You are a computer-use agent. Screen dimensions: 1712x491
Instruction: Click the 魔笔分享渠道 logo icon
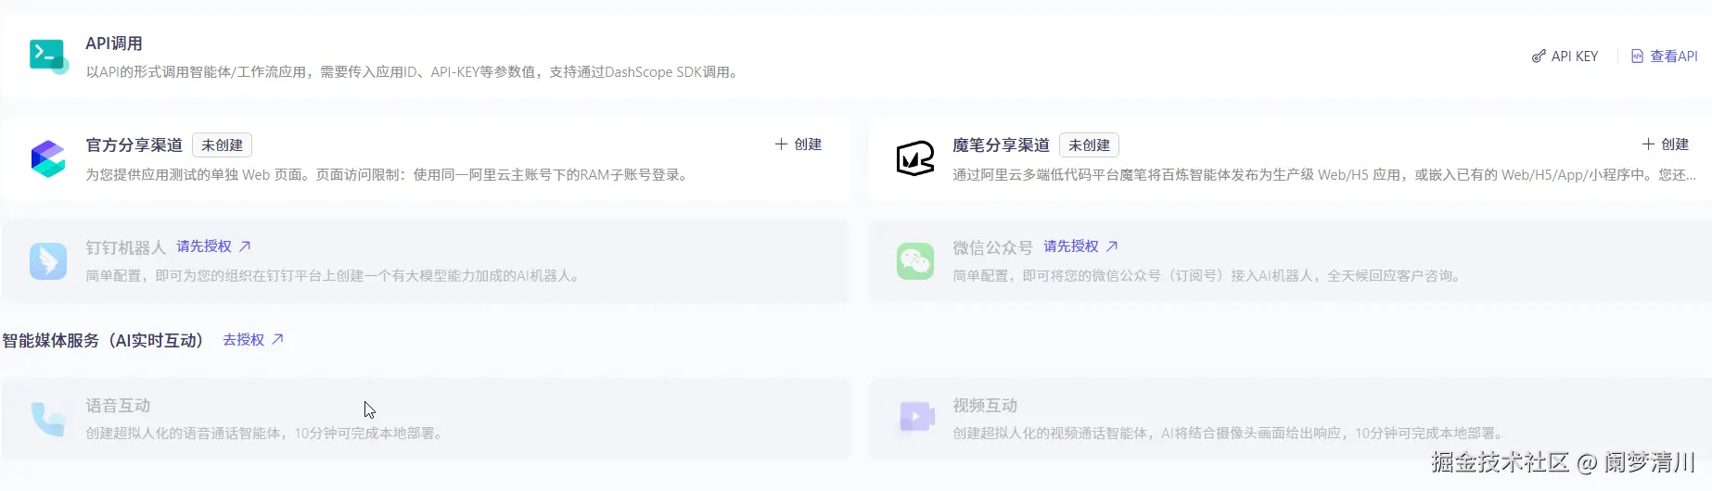(x=915, y=159)
